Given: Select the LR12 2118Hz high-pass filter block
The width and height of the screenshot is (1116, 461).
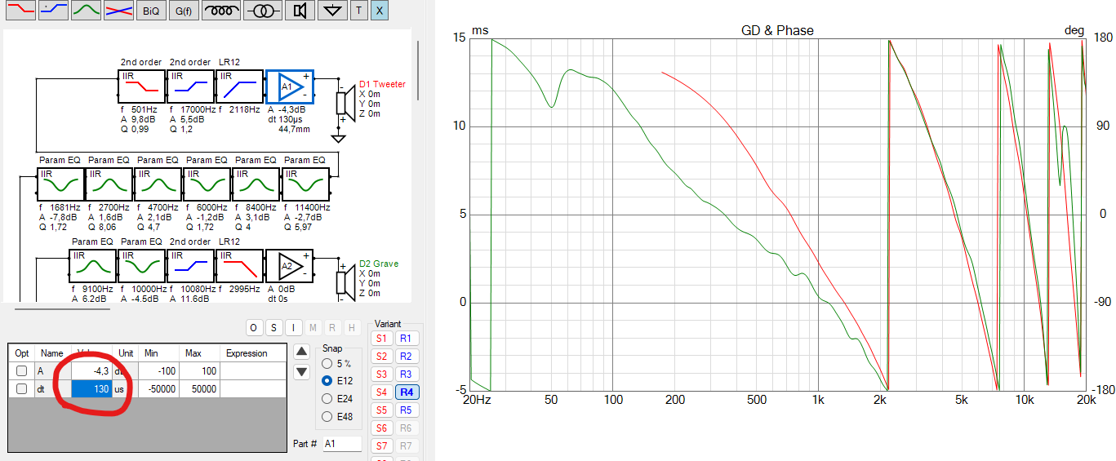Looking at the screenshot, I should (x=240, y=86).
